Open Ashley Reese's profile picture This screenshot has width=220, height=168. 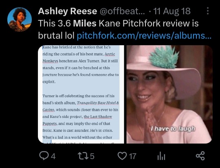click(20, 20)
